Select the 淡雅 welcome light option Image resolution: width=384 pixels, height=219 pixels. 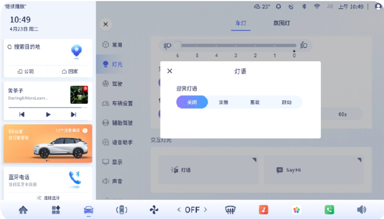click(x=223, y=102)
